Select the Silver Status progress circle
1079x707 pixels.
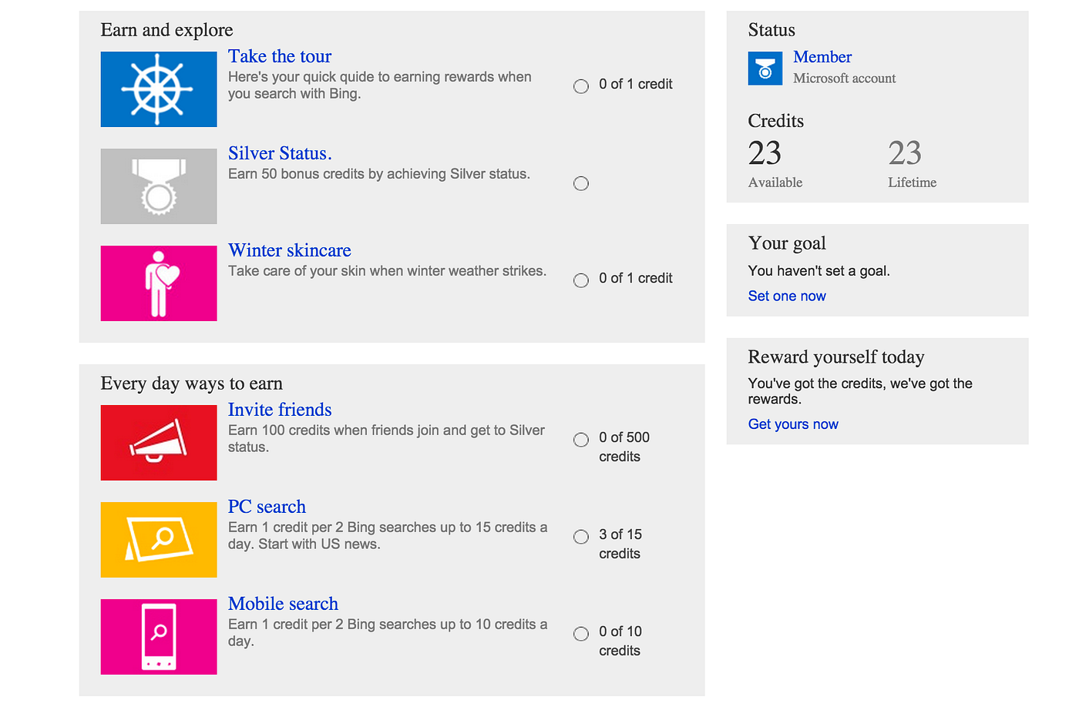[581, 183]
